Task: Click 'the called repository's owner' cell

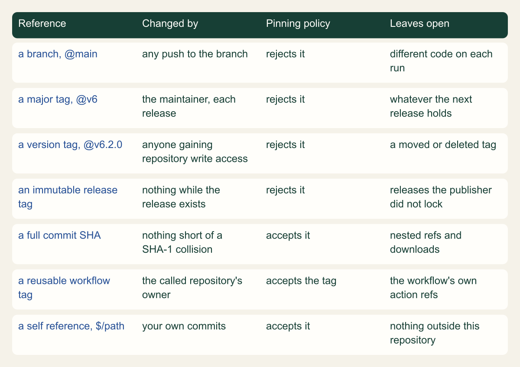Action: (192, 287)
